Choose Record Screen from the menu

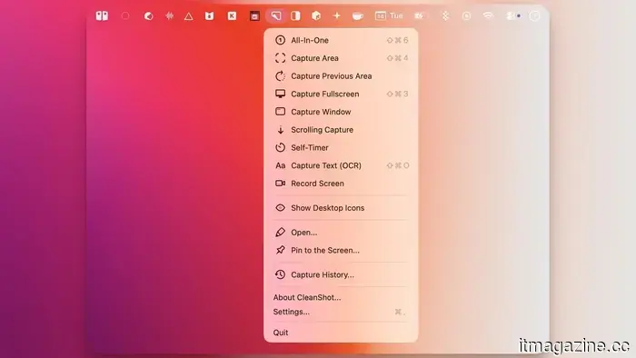point(341,184)
